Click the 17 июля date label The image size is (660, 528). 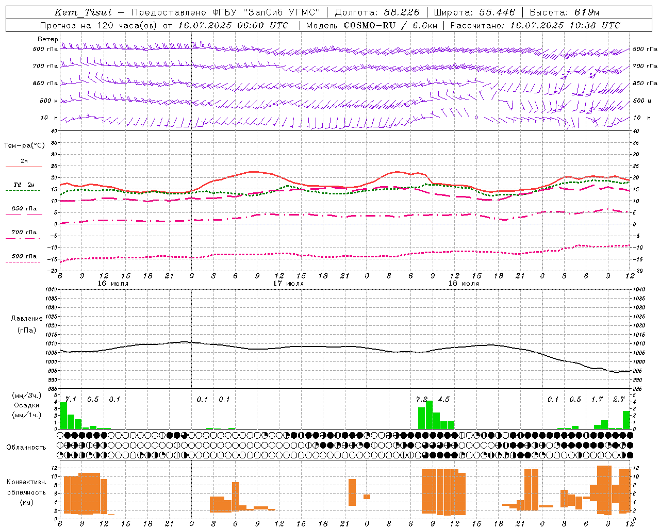click(x=288, y=284)
